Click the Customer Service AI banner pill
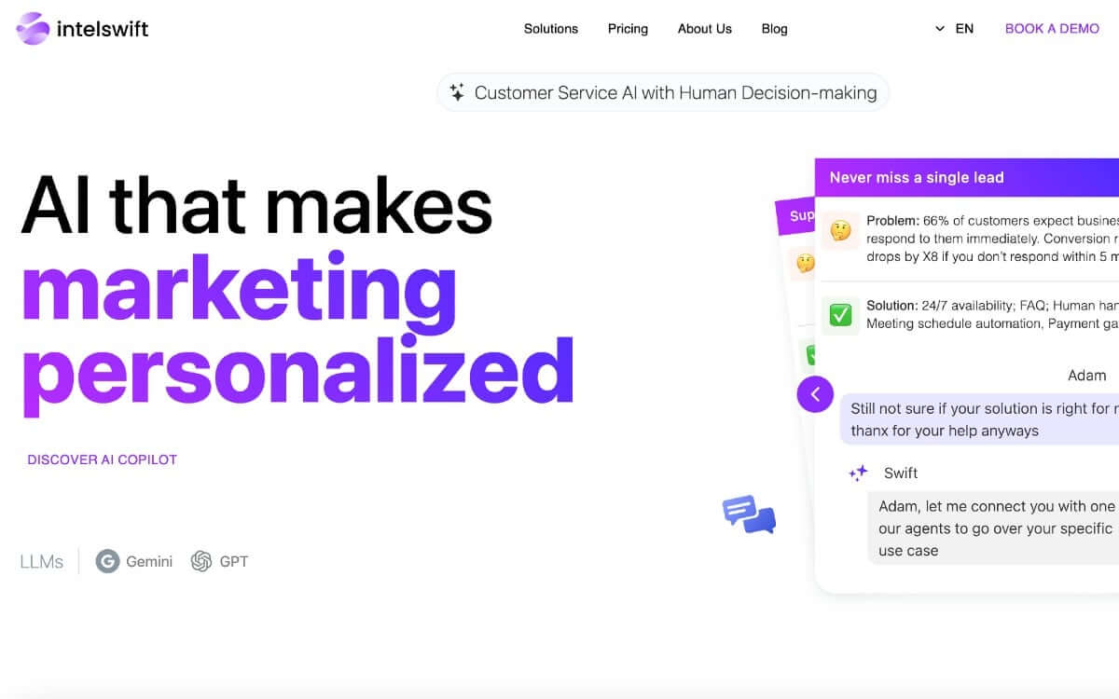This screenshot has width=1119, height=699. tap(663, 92)
